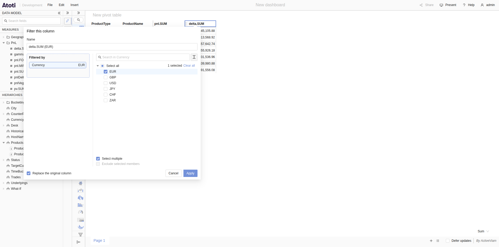Check the USD currency checkbox
Image resolution: width=499 pixels, height=247 pixels.
[106, 83]
